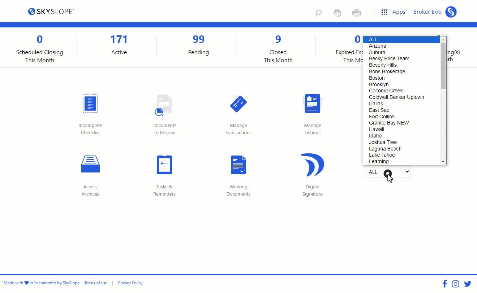Choose Granite Bay NEW option

click(x=402, y=123)
